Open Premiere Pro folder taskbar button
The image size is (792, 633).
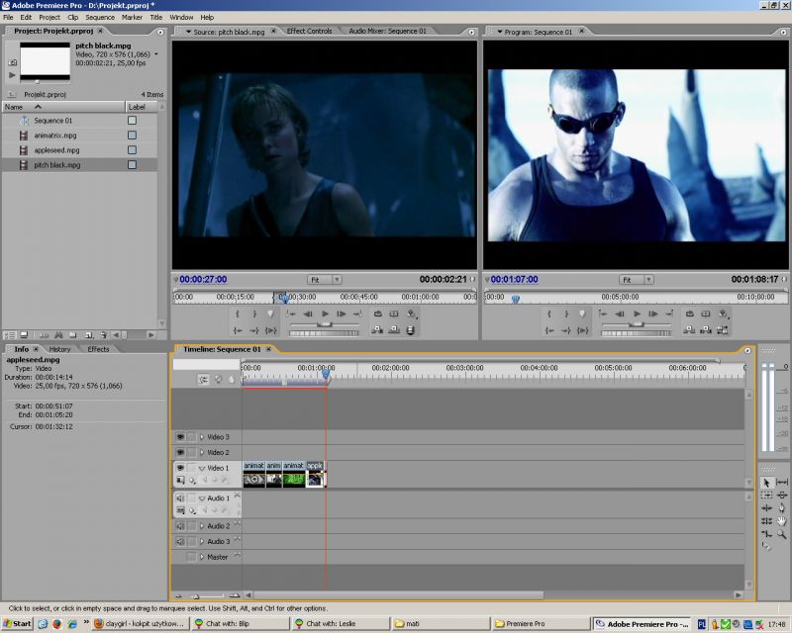[541, 624]
